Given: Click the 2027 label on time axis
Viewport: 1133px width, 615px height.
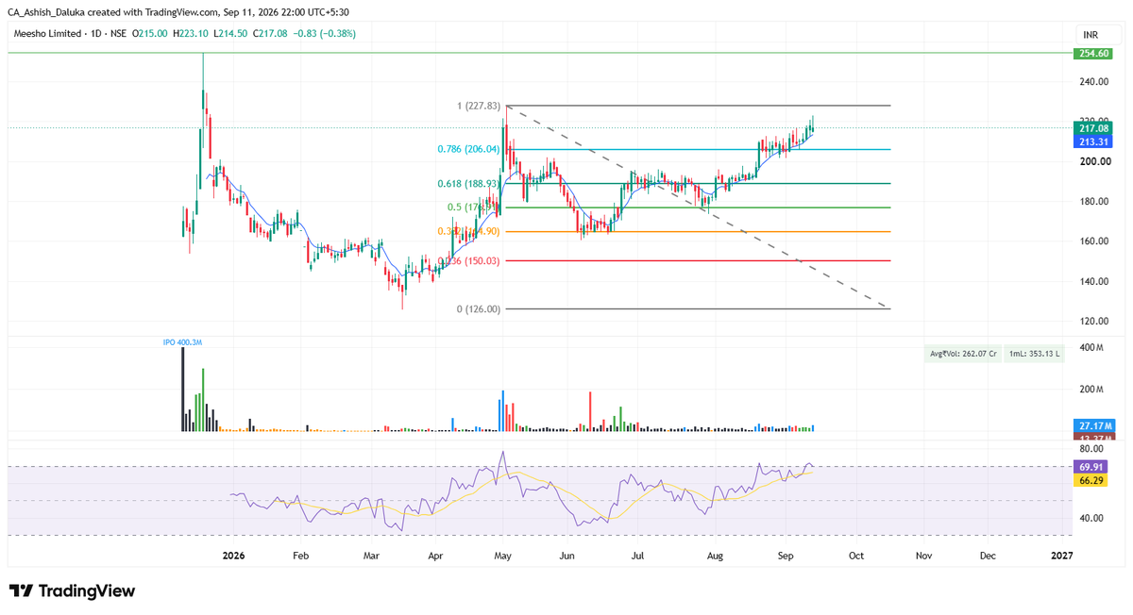Looking at the screenshot, I should (x=1061, y=557).
